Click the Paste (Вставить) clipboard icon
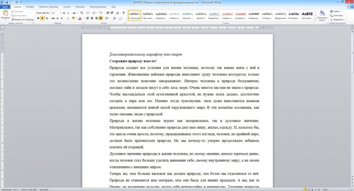The width and height of the screenshot is (354, 191). (x=5, y=13)
